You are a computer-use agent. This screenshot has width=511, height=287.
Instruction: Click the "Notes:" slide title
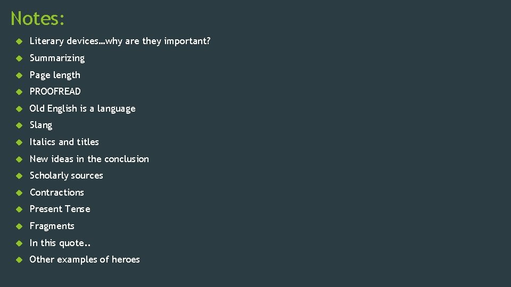[38, 19]
